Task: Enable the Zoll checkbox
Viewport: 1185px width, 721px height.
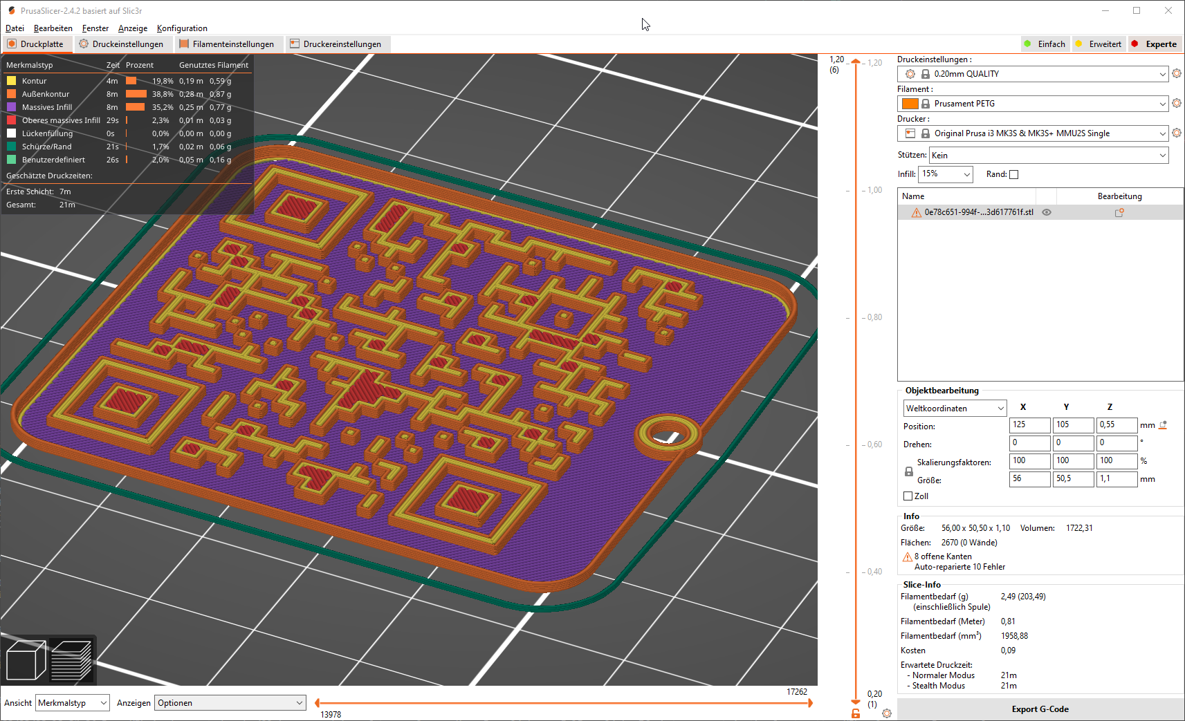Action: (908, 496)
